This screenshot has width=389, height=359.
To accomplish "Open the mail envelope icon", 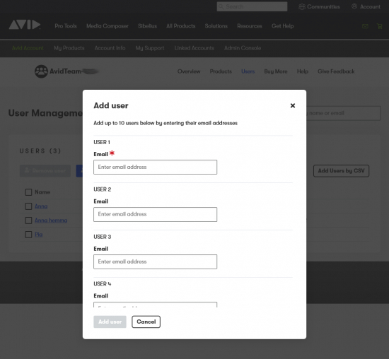I will coord(365,26).
